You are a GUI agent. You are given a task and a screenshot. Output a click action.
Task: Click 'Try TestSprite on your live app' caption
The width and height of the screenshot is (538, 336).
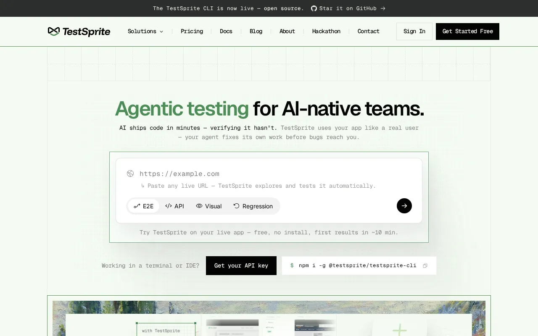pyautogui.click(x=269, y=232)
